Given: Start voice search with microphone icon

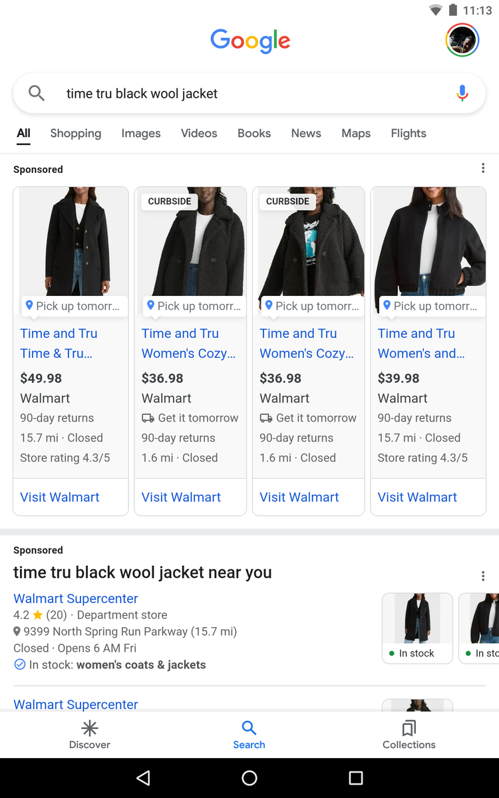Looking at the screenshot, I should (x=462, y=94).
